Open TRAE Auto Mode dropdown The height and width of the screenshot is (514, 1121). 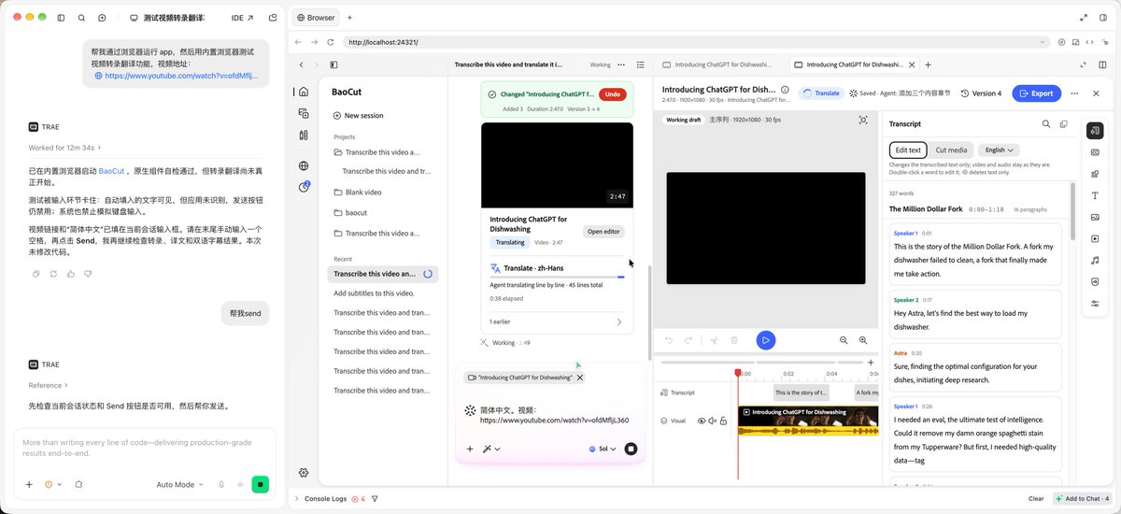pos(180,484)
